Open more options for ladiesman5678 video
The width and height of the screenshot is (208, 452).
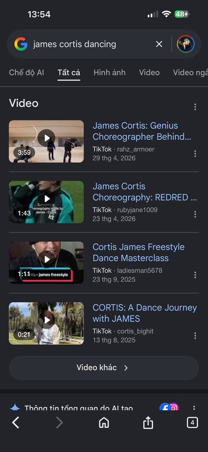195,275
